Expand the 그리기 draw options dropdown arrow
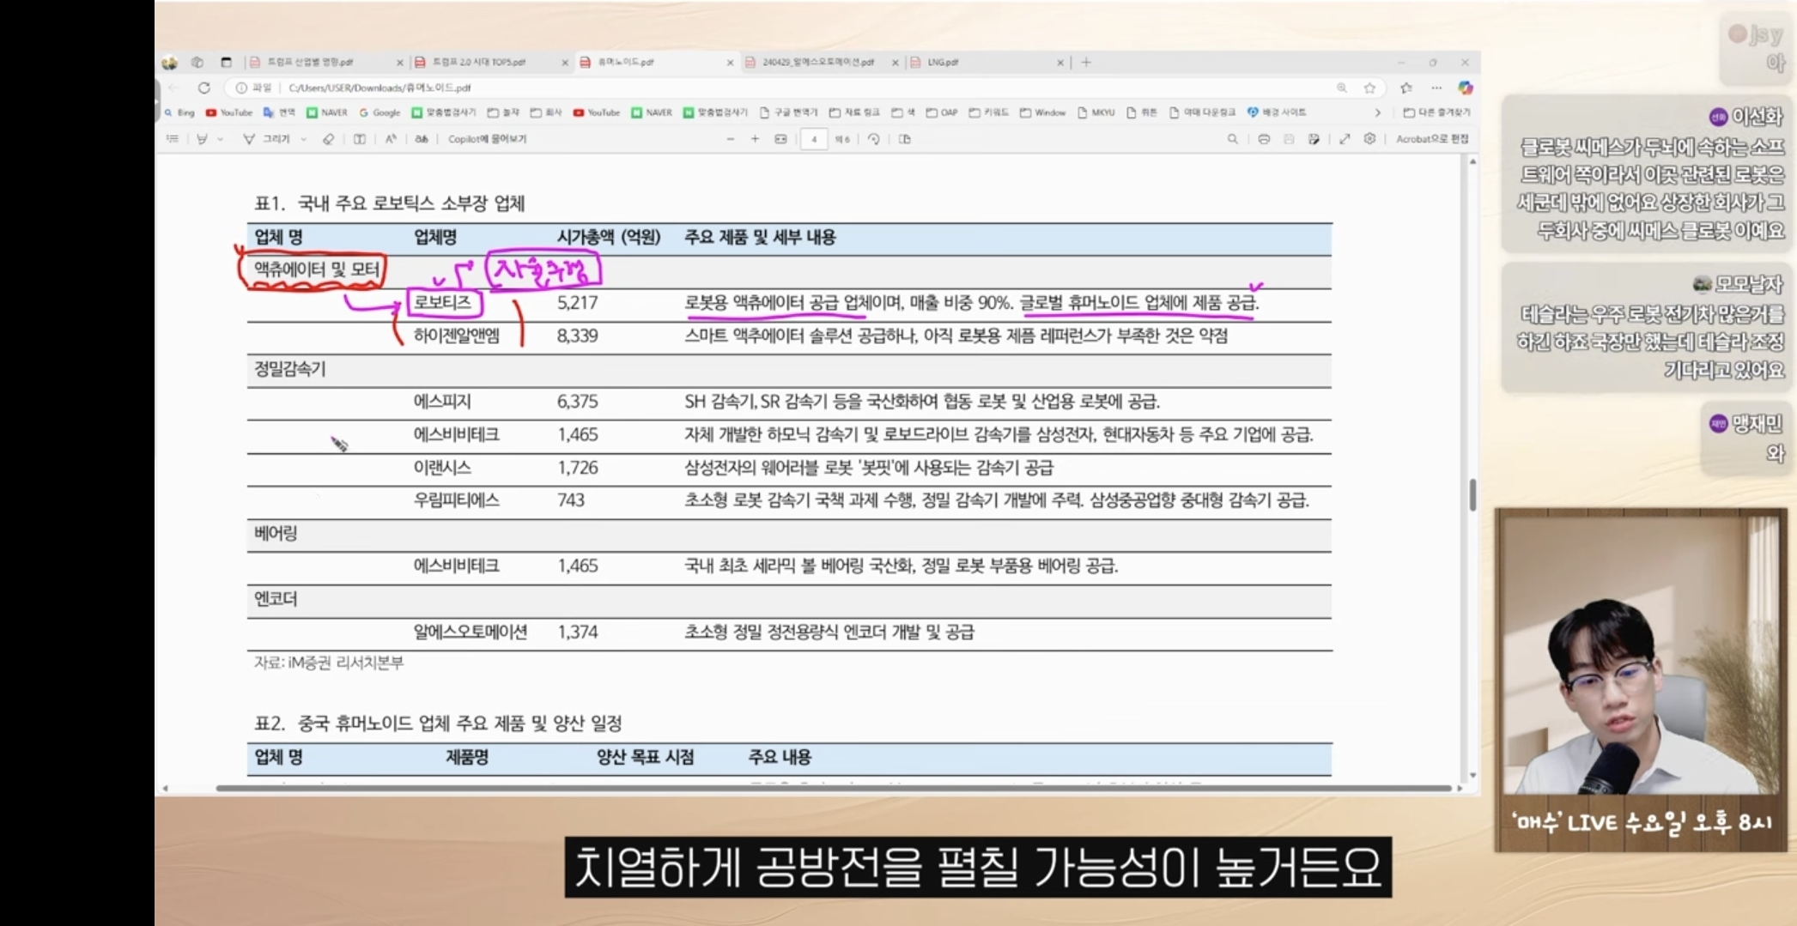 [x=304, y=139]
